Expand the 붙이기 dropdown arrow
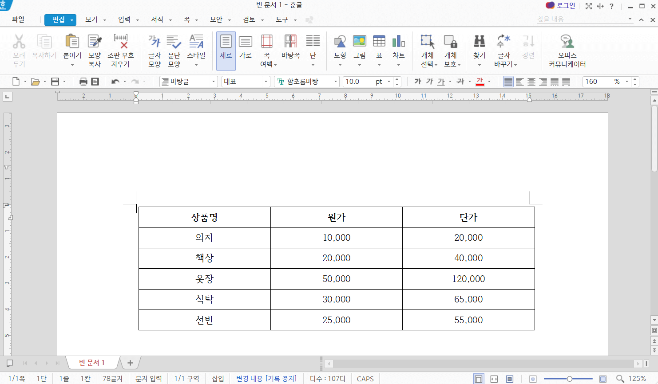 [x=72, y=65]
